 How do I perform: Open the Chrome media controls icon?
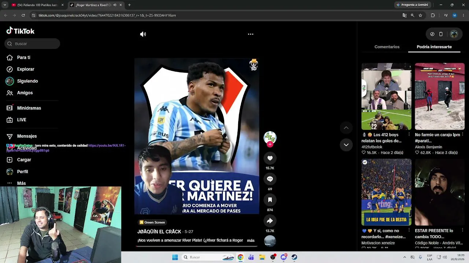[x=446, y=15]
